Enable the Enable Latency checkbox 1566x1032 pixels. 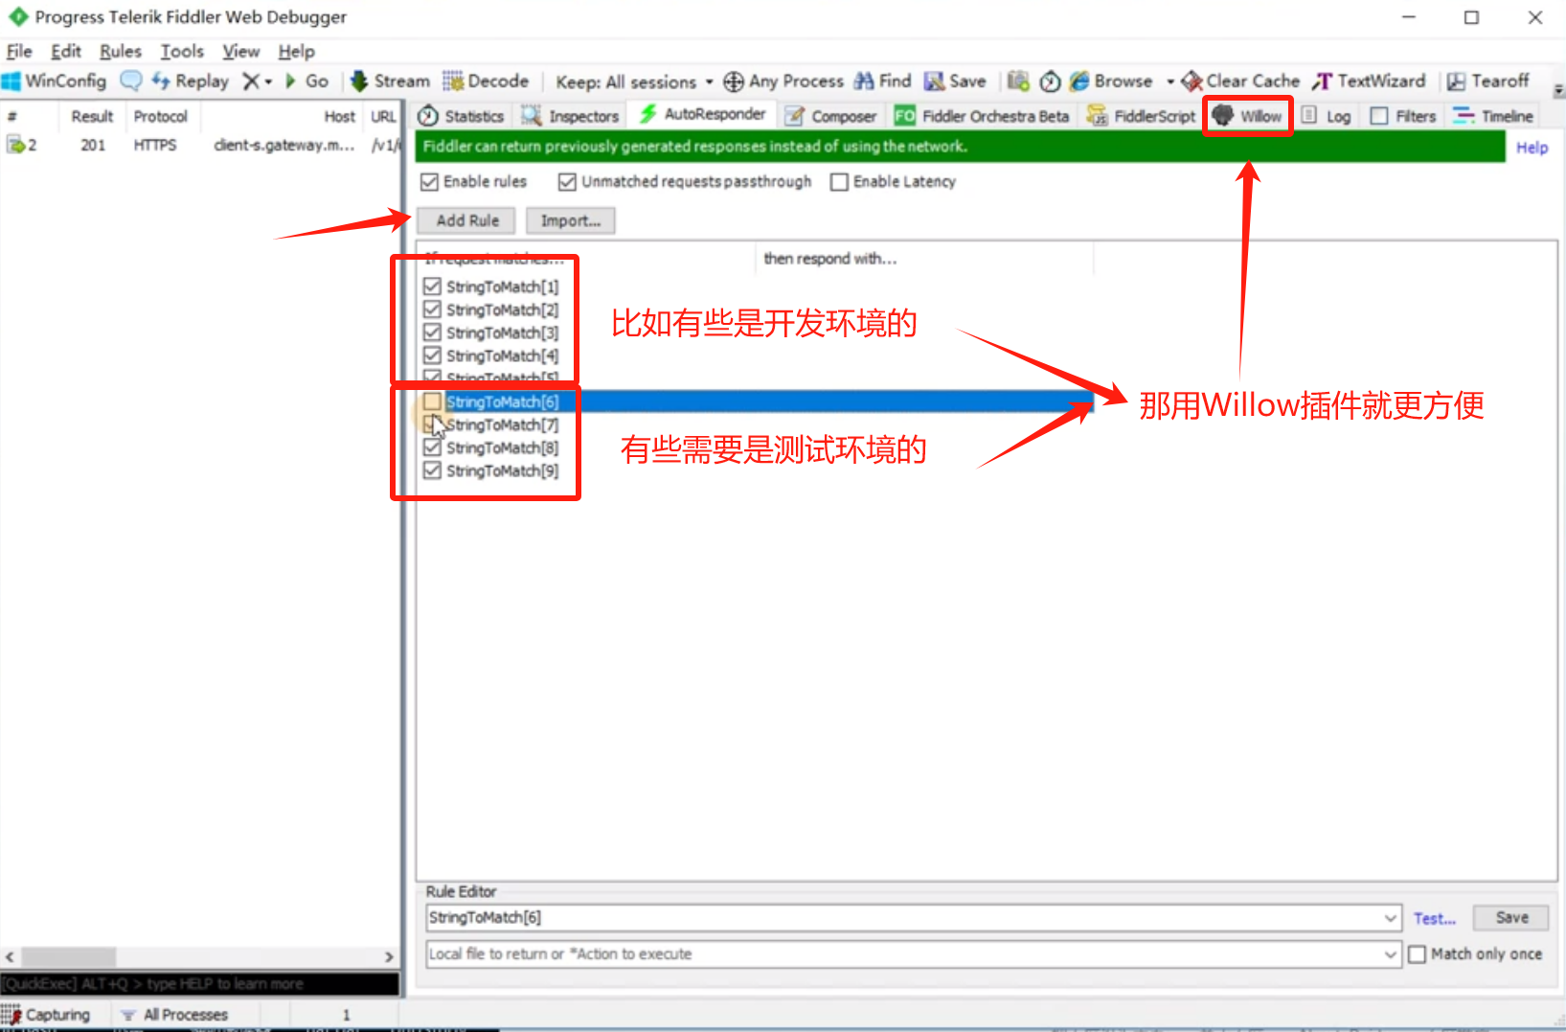click(x=839, y=182)
